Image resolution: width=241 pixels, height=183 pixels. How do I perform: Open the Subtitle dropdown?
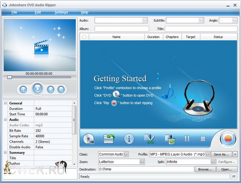click(201, 20)
